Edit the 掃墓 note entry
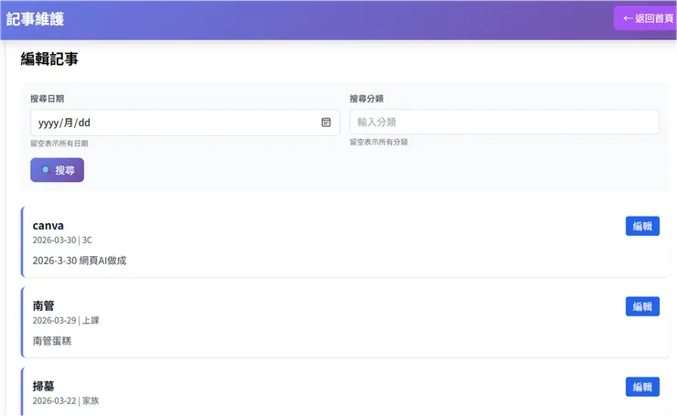Screen dimensions: 677x416 click(642, 387)
